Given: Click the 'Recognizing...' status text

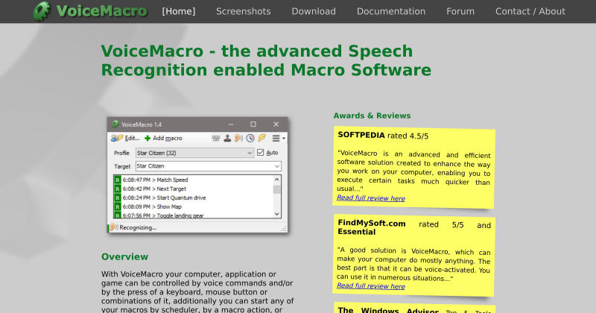Looking at the screenshot, I should click(x=138, y=227).
